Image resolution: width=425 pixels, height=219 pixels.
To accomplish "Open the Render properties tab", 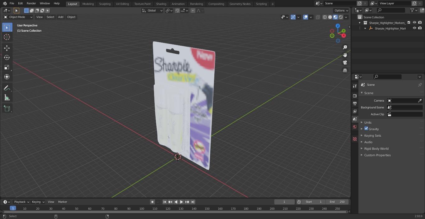I will 355,96.
